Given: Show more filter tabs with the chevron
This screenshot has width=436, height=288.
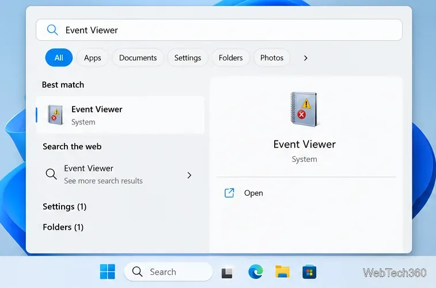Looking at the screenshot, I should click(x=306, y=58).
